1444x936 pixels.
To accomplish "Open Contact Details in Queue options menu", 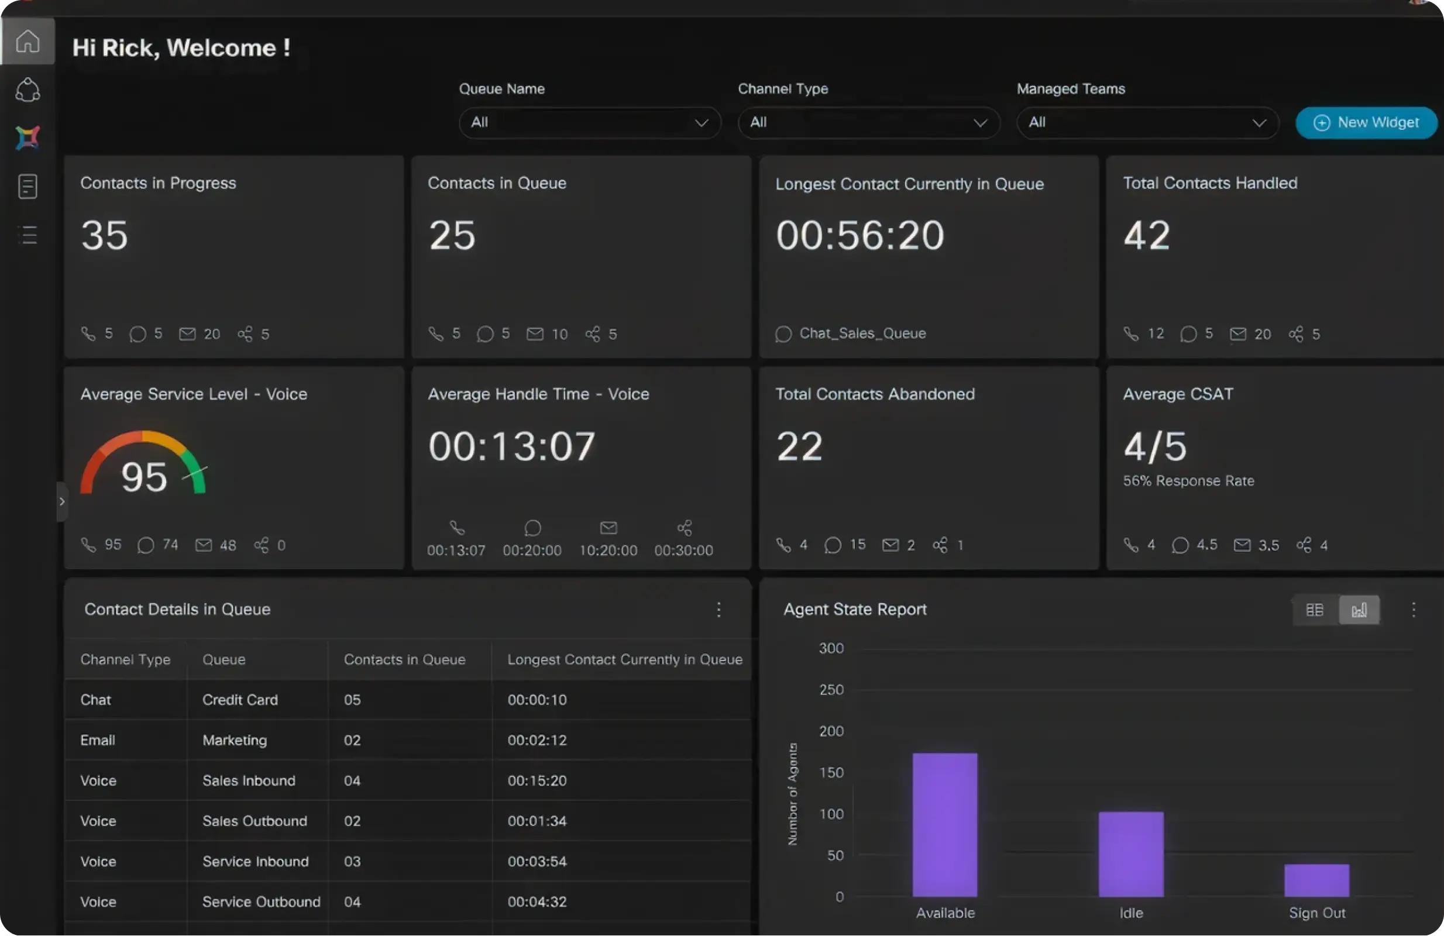I will (x=718, y=610).
